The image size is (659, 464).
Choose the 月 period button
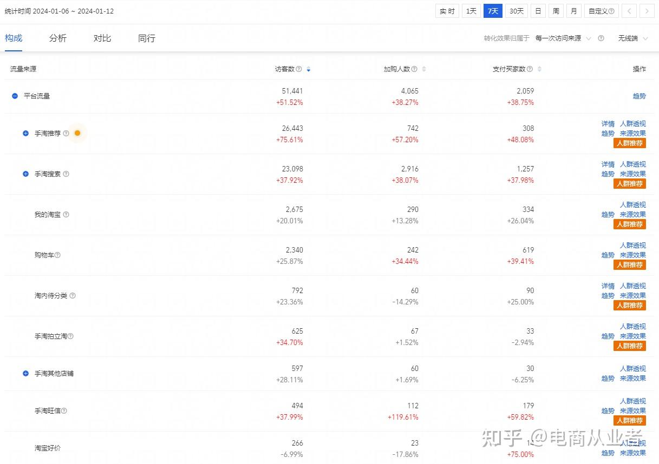[573, 11]
